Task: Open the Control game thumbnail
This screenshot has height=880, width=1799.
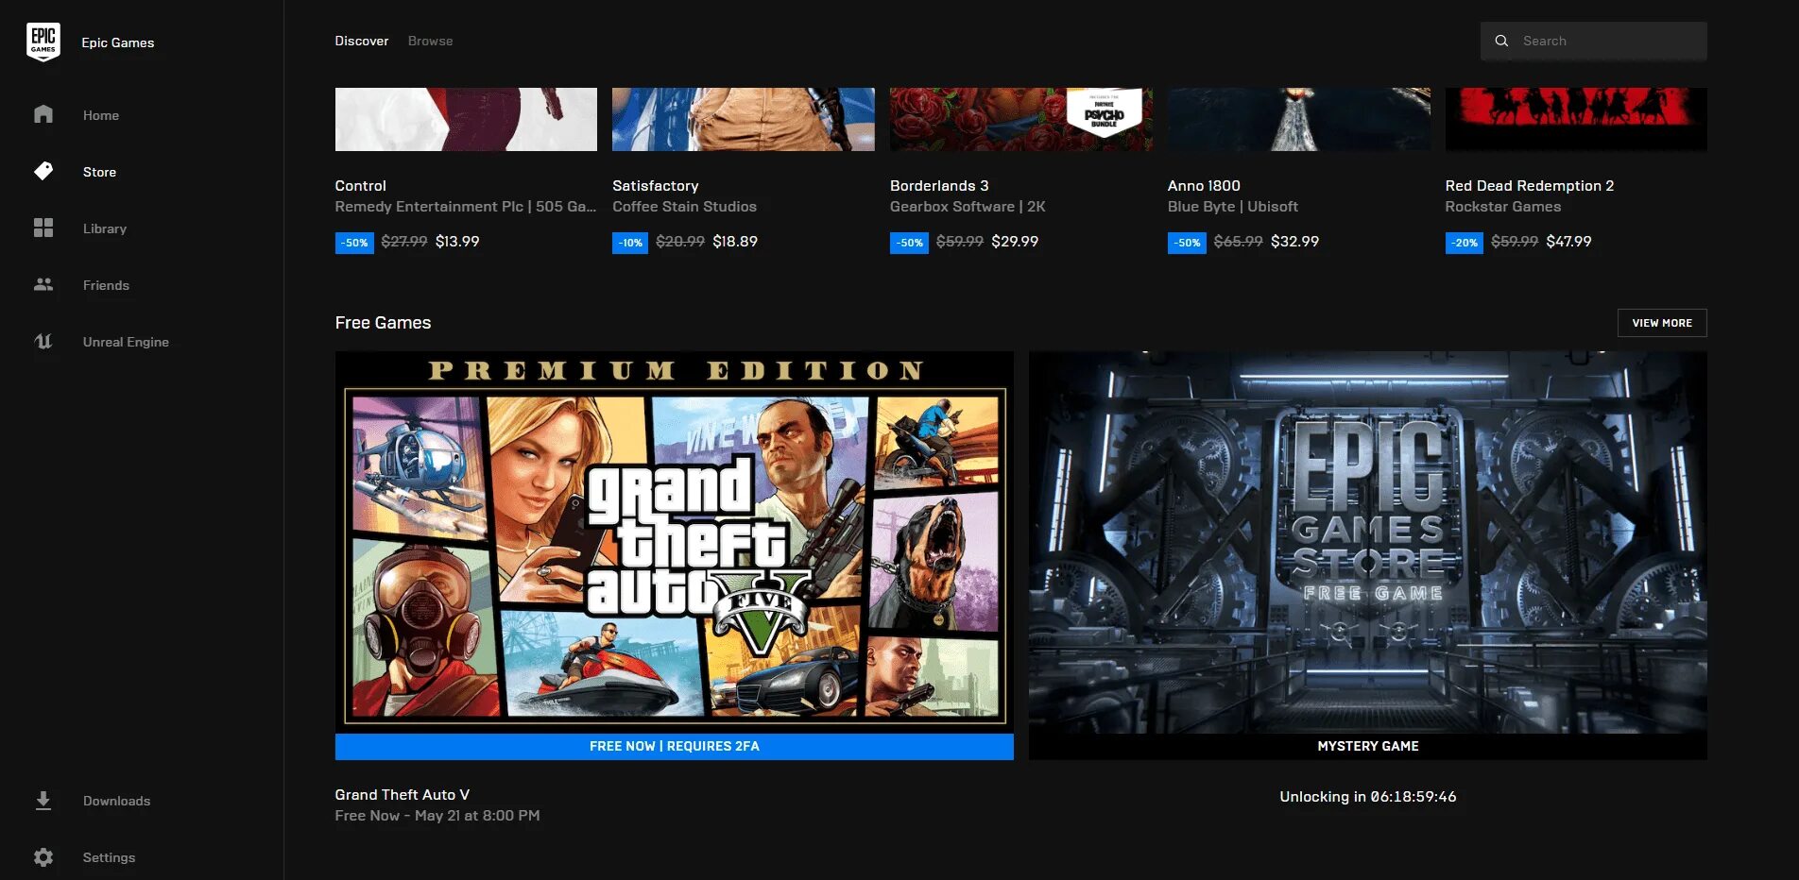Action: 466,119
